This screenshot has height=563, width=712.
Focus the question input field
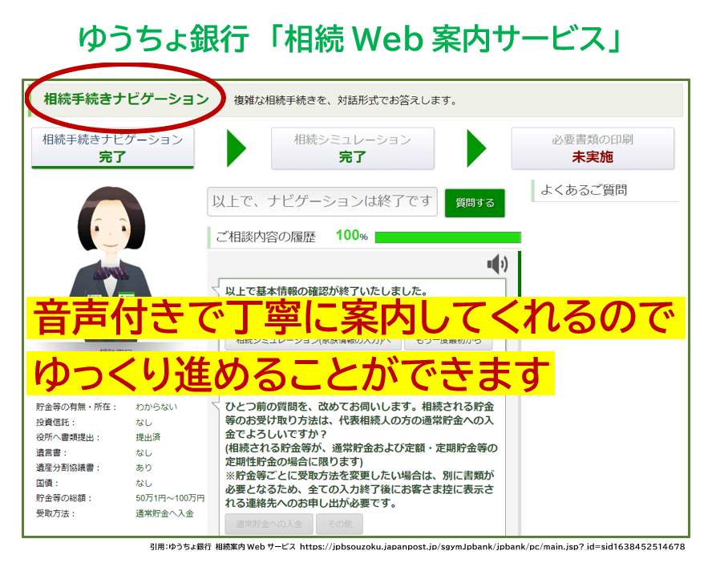(322, 201)
